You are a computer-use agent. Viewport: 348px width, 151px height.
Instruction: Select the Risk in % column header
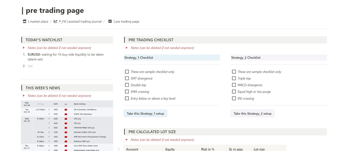pyautogui.click(x=207, y=149)
